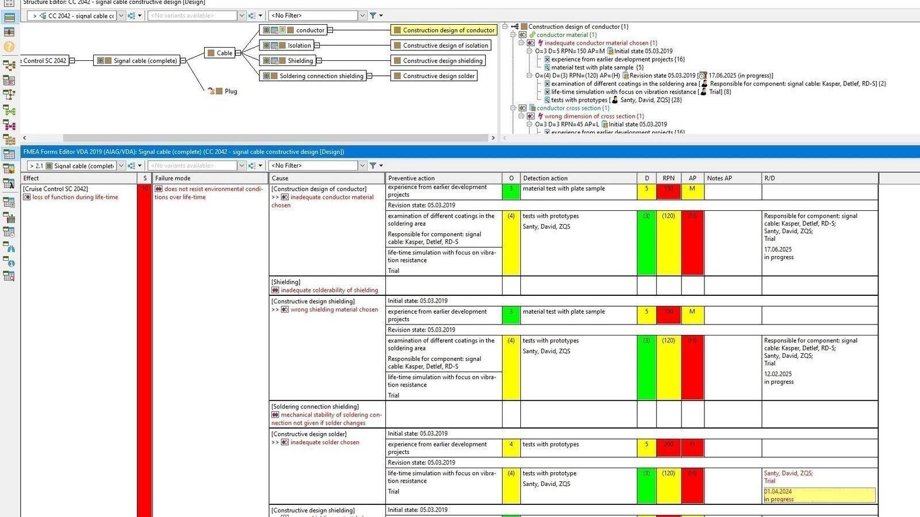Open the 2.1 Signal cable dropdown in Forms Editor

pyautogui.click(x=121, y=165)
